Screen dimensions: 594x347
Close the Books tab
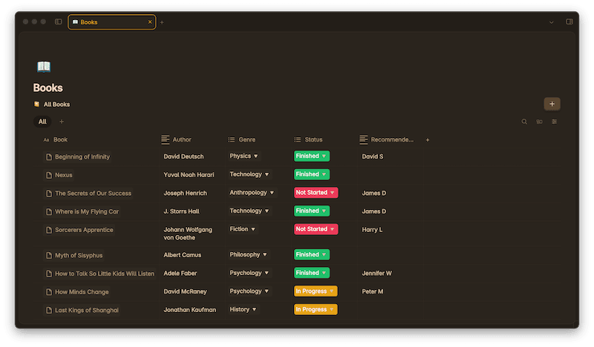pos(150,22)
